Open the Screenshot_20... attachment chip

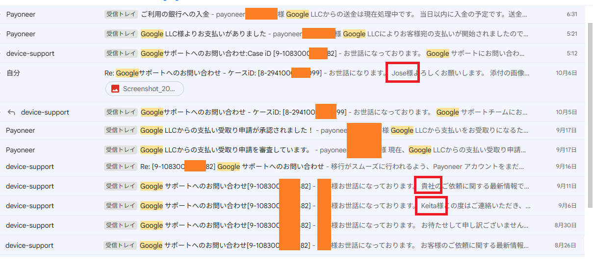point(145,89)
